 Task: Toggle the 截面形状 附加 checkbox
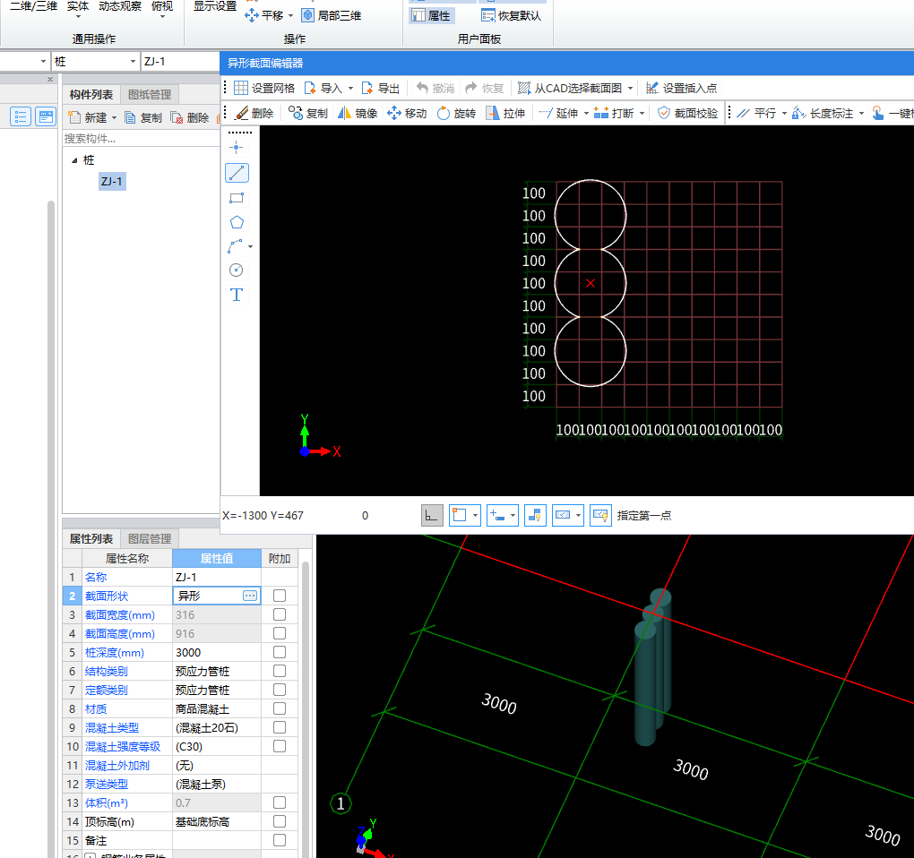point(280,596)
